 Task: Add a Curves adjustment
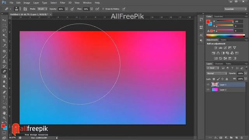(225, 48)
